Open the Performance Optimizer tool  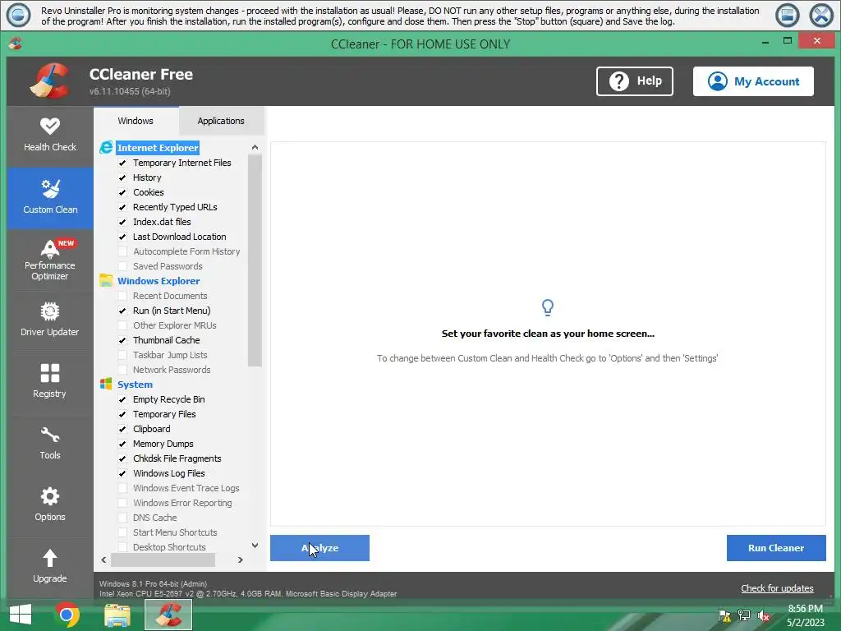[50, 260]
